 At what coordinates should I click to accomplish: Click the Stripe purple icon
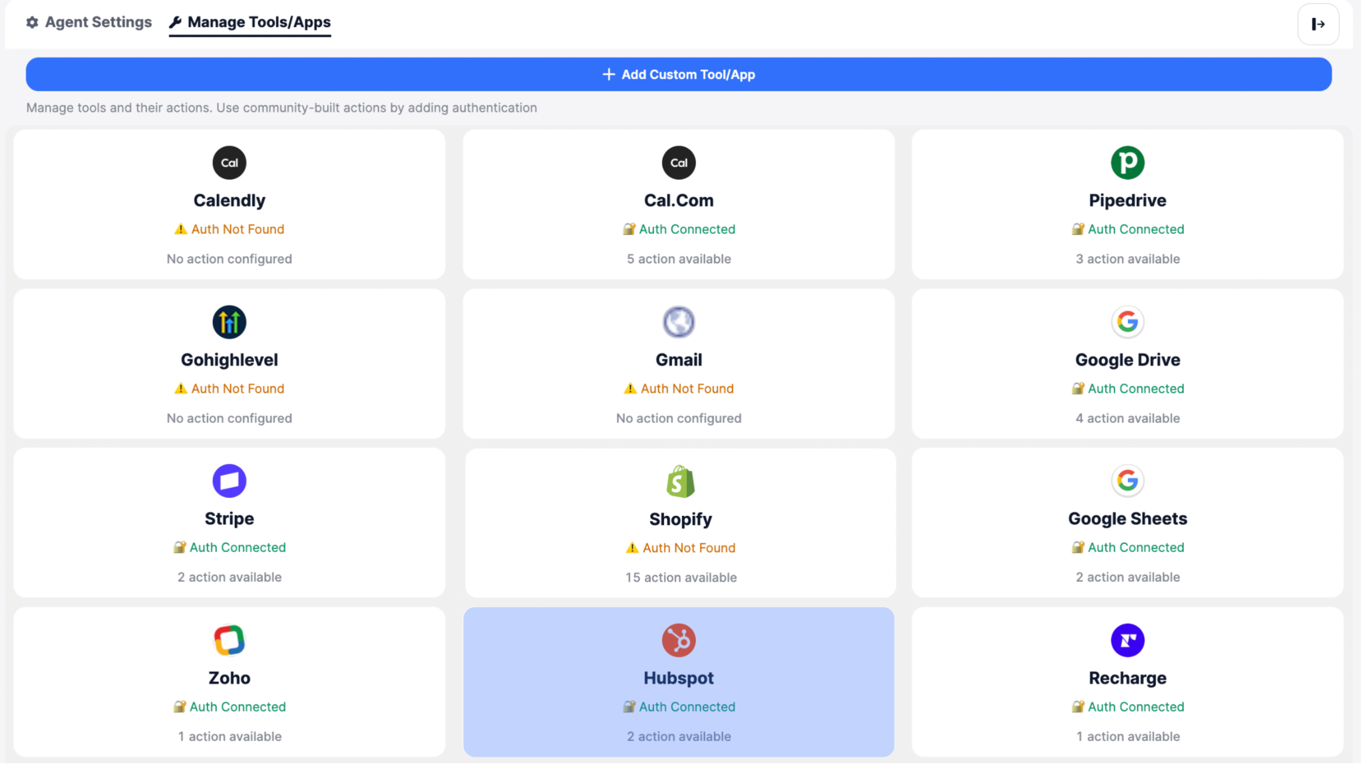point(229,481)
